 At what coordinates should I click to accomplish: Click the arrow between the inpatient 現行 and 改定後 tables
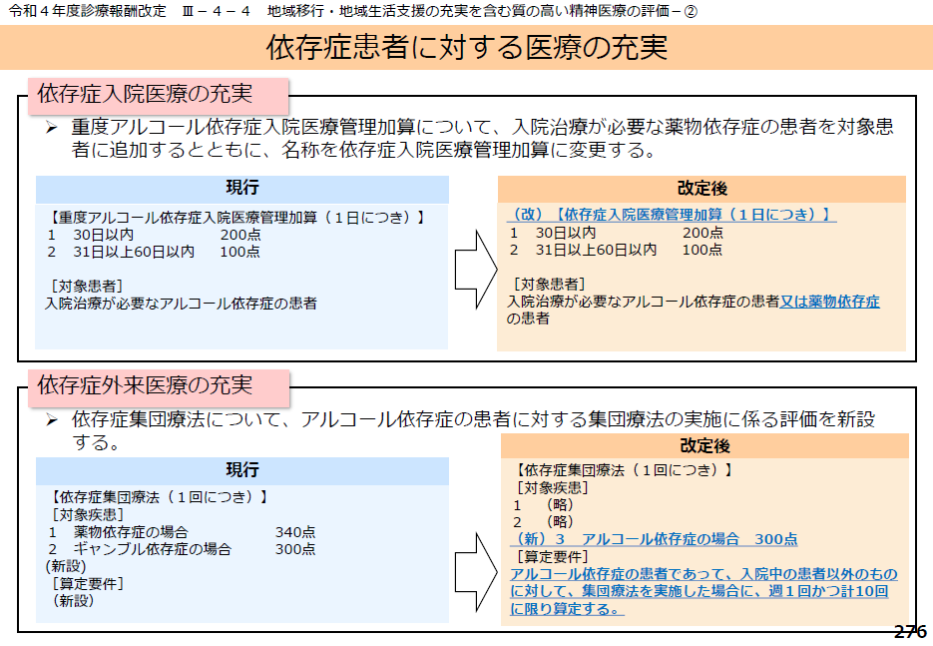tap(475, 264)
